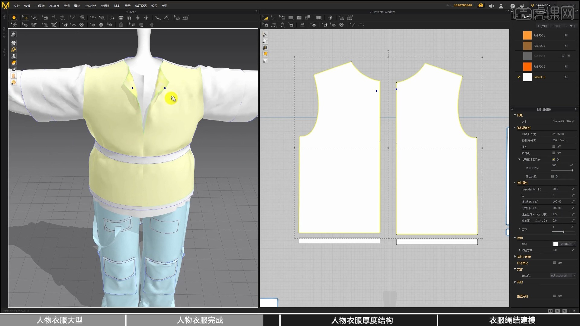
Task: Uncheck the 边缘弯曲率设定 On checkbox
Action: tap(554, 159)
